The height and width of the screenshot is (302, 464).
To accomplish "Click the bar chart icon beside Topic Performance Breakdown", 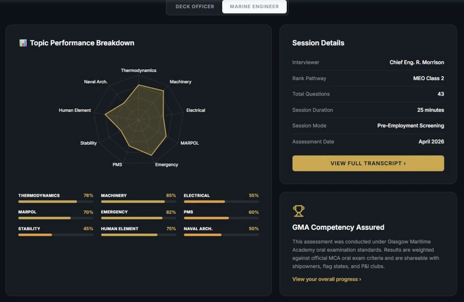I will pos(23,43).
